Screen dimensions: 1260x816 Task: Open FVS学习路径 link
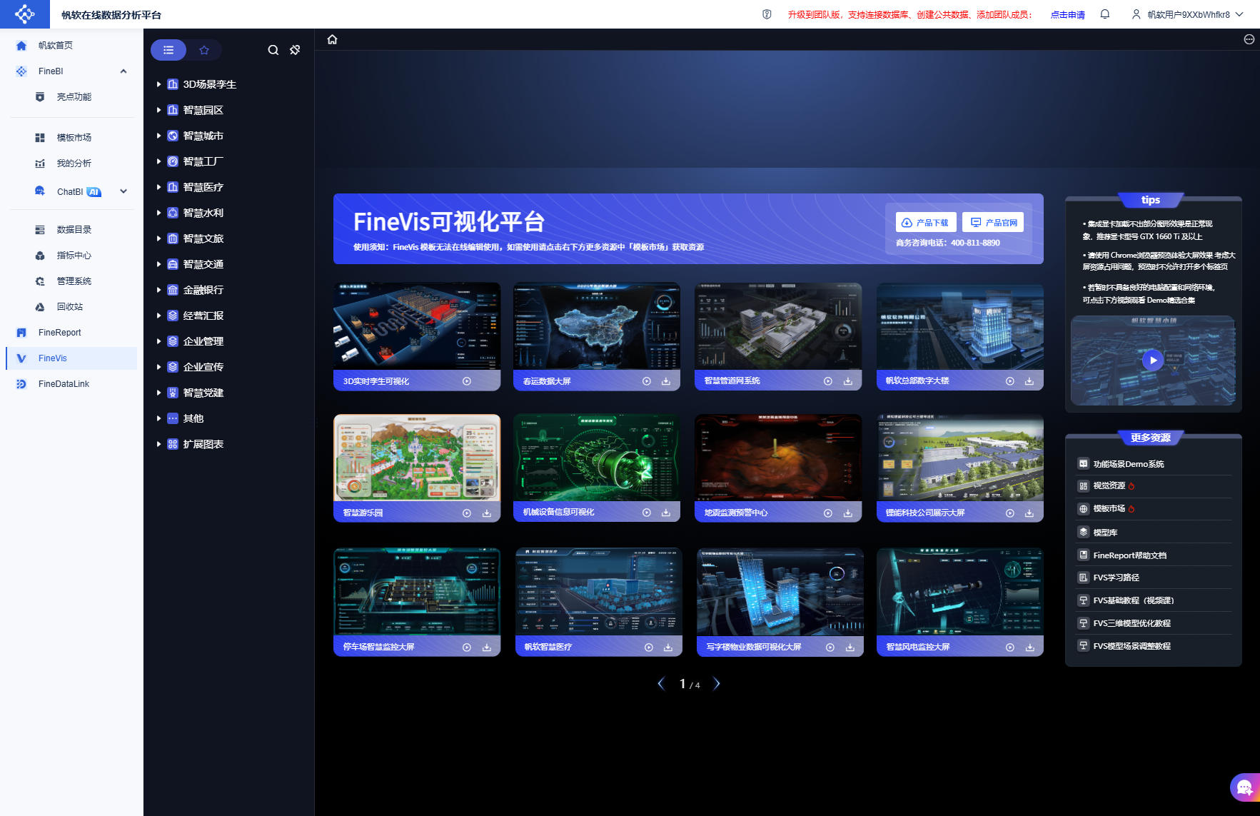(1117, 578)
